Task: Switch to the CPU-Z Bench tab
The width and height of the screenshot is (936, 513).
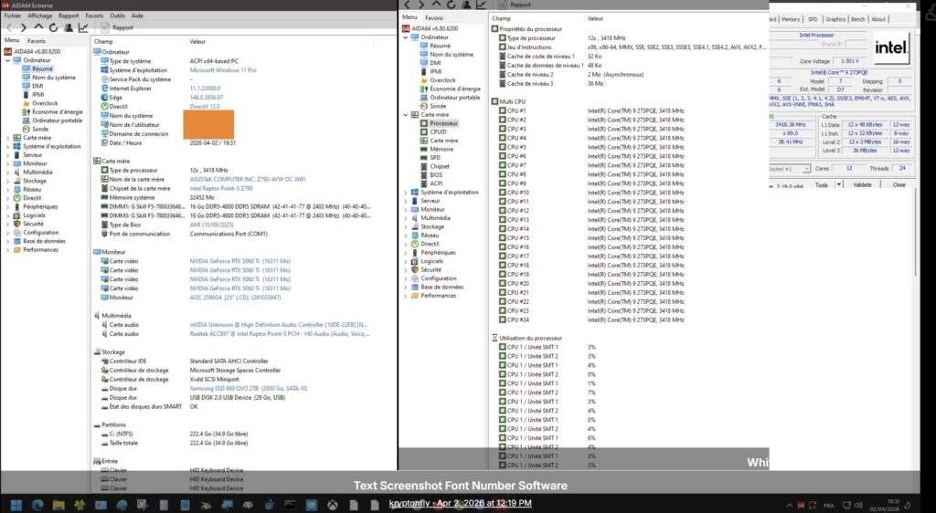Action: [x=857, y=19]
